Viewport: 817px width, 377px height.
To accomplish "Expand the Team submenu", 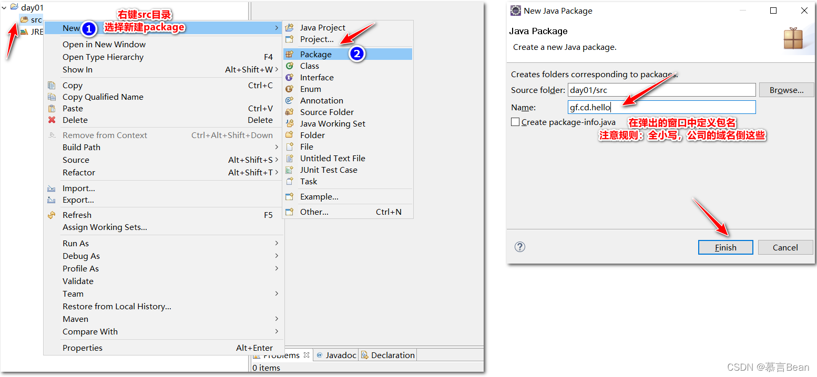I will click(73, 294).
